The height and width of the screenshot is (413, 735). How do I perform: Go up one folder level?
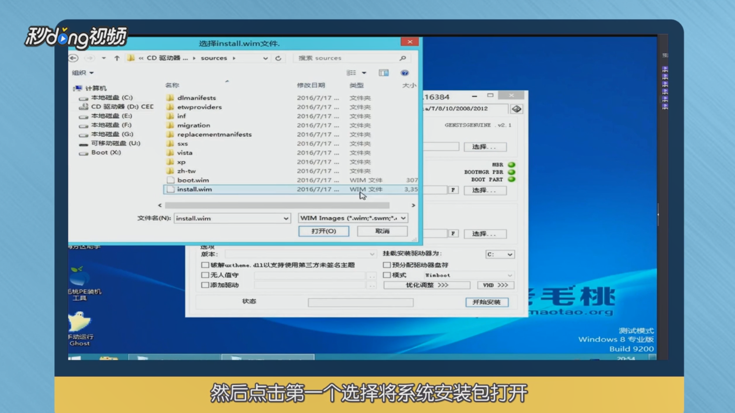[x=117, y=58]
